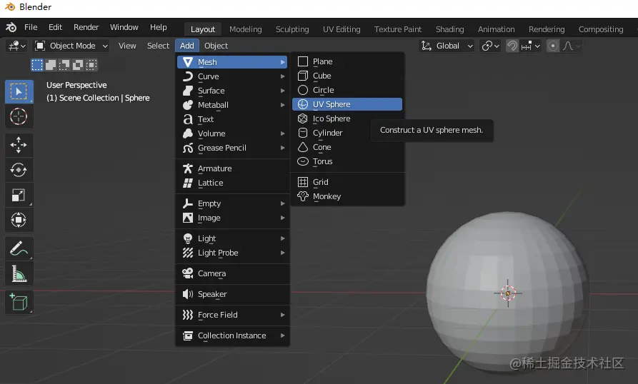The width and height of the screenshot is (638, 384).
Task: Switch to the Texture Paint workspace
Action: click(x=398, y=29)
